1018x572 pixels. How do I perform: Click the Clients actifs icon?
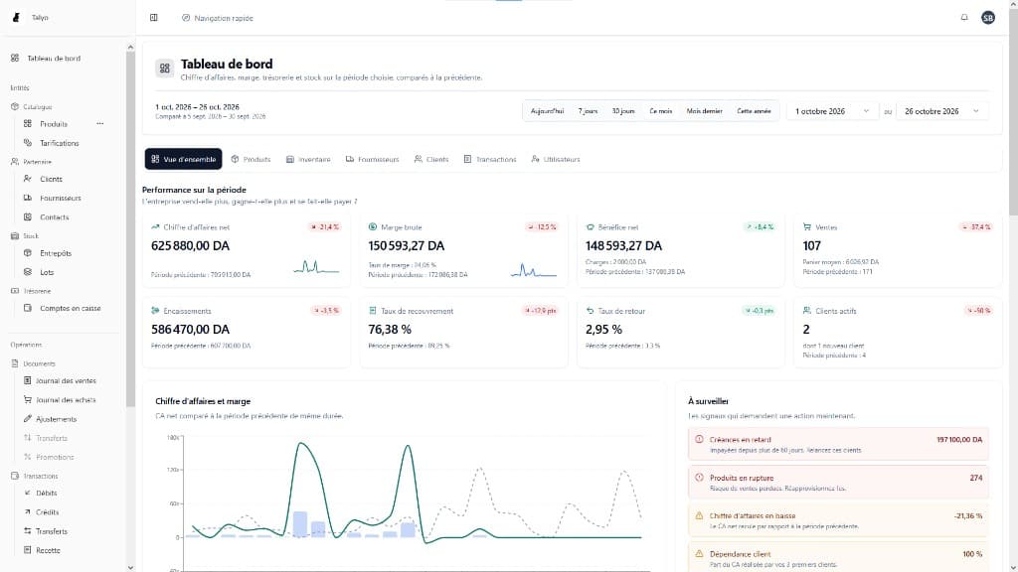[x=807, y=311]
